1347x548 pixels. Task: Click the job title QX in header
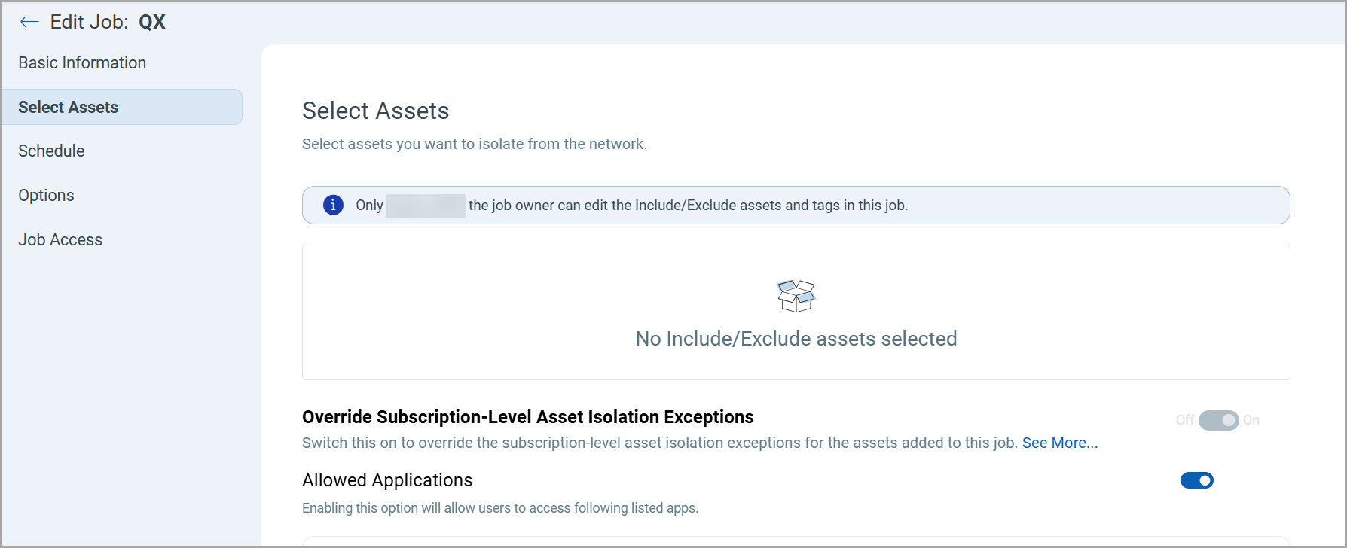154,21
